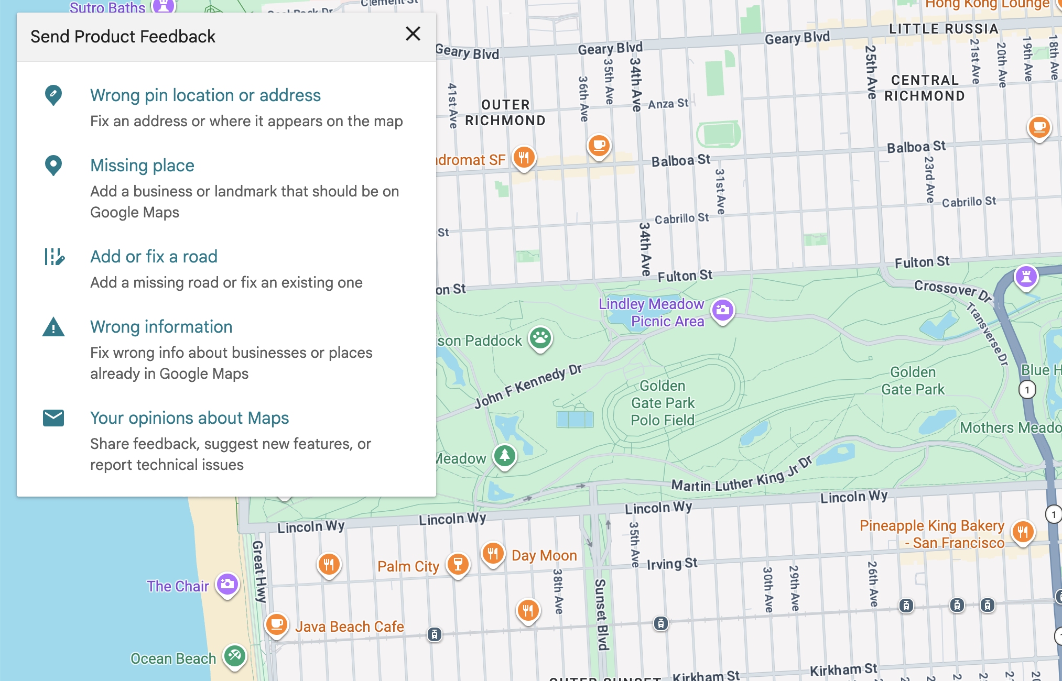Screen dimensions: 1062x681
Task: Click the Day Moon restaurant pin
Action: tap(493, 554)
